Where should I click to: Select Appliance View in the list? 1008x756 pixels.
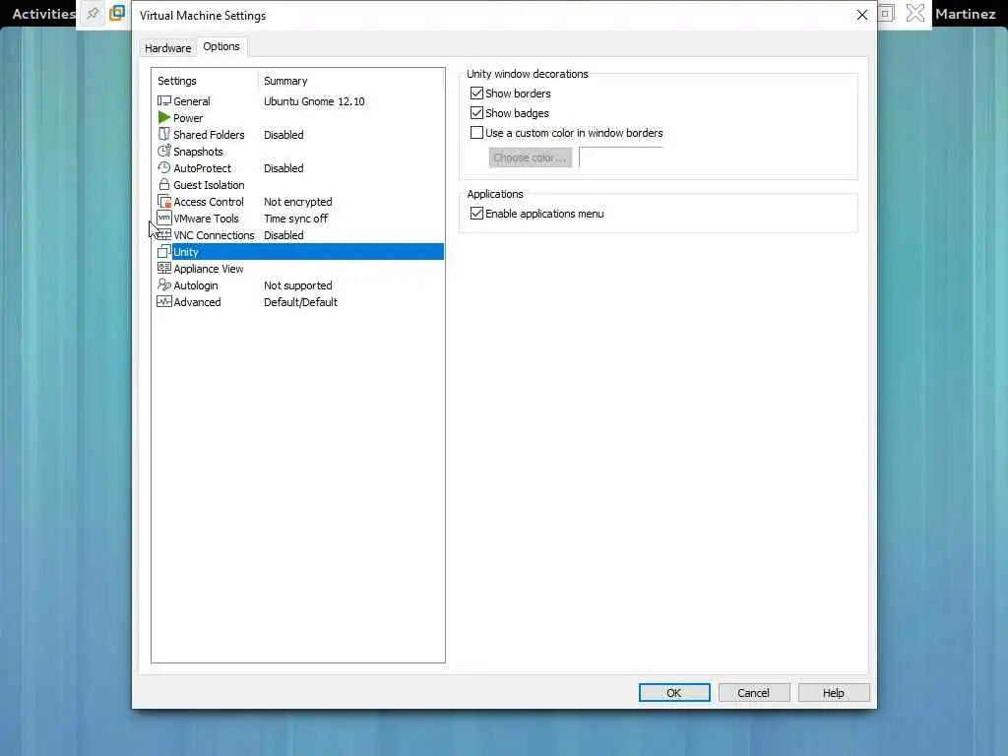pyautogui.click(x=209, y=269)
